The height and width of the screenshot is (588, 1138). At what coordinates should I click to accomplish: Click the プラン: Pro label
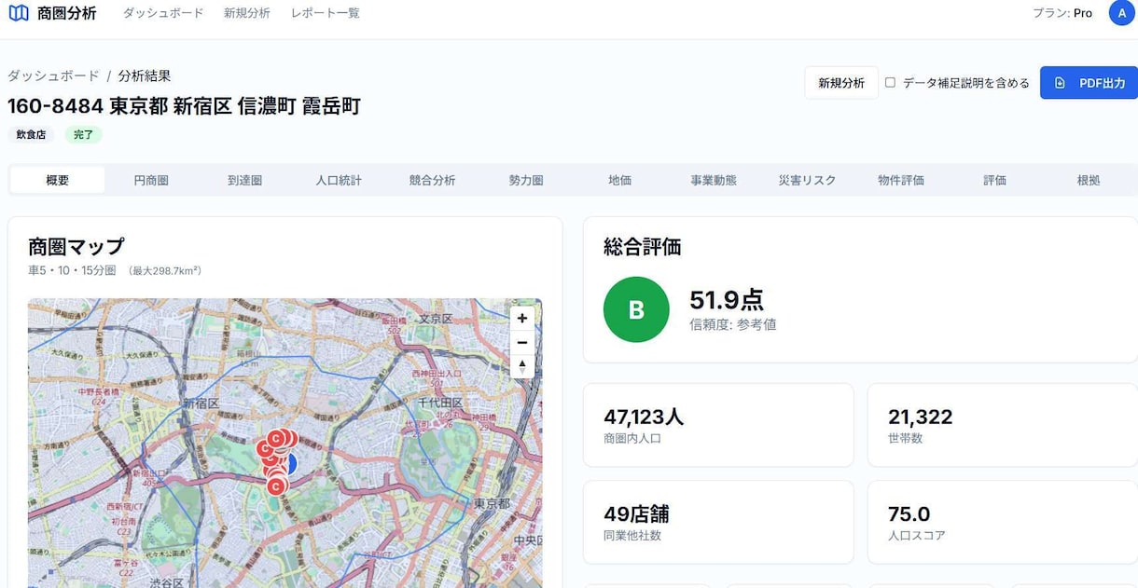pyautogui.click(x=1062, y=13)
